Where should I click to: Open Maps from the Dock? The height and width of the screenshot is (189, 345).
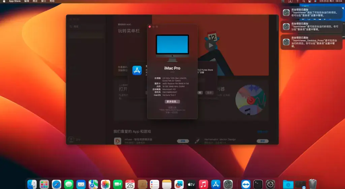coord(93,184)
